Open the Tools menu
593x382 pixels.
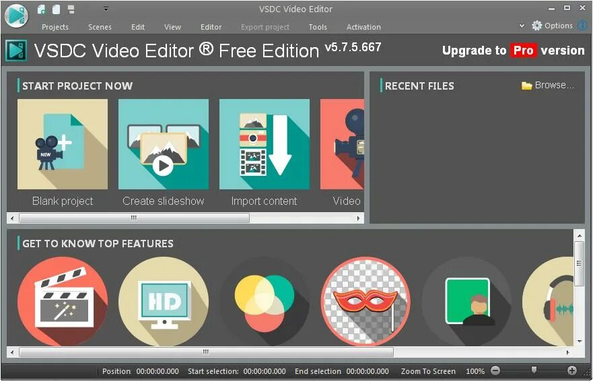318,27
